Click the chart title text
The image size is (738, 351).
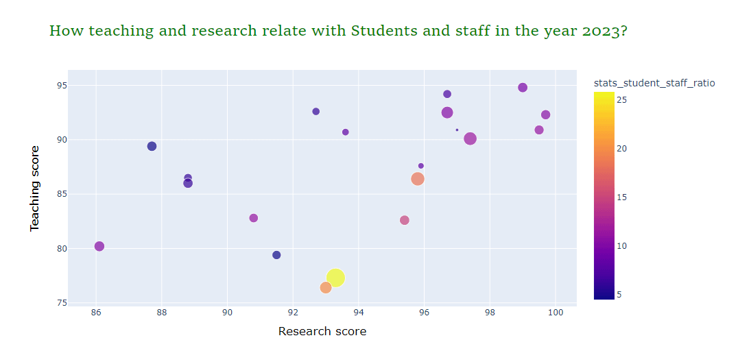pyautogui.click(x=337, y=31)
